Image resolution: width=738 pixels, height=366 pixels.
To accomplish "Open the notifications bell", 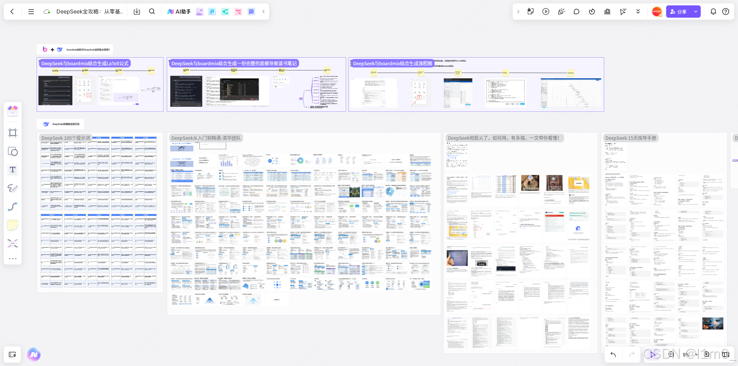I will [x=713, y=12].
